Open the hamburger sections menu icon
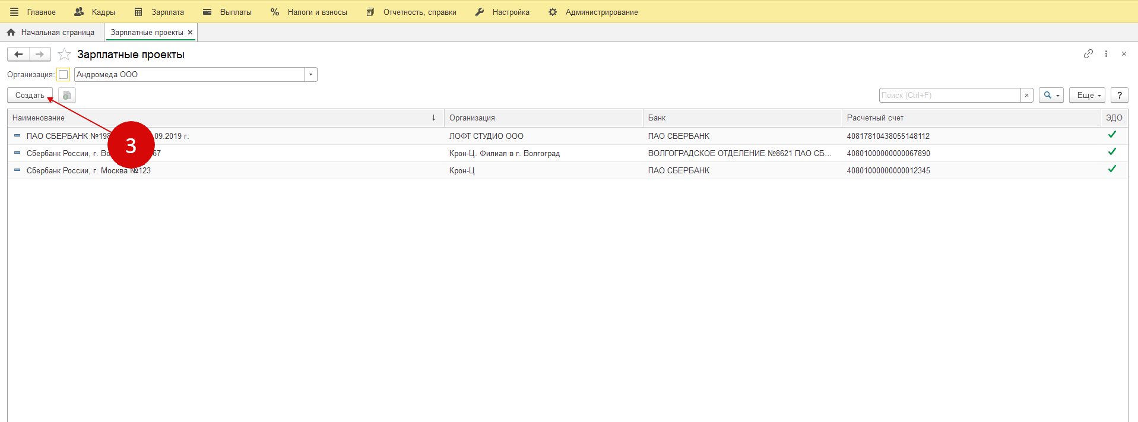 tap(14, 12)
